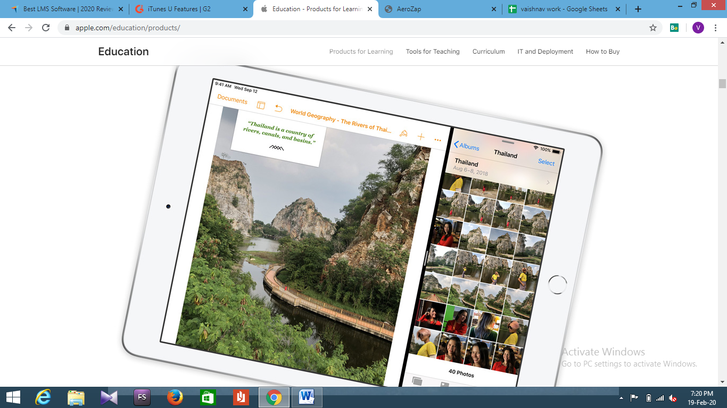The width and height of the screenshot is (727, 408).
Task: Close the vaishnav work Google Sheets tab
Action: [x=619, y=9]
